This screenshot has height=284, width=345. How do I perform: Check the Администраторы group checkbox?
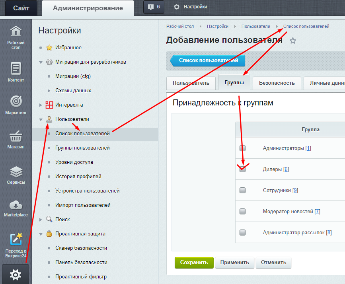tap(243, 148)
